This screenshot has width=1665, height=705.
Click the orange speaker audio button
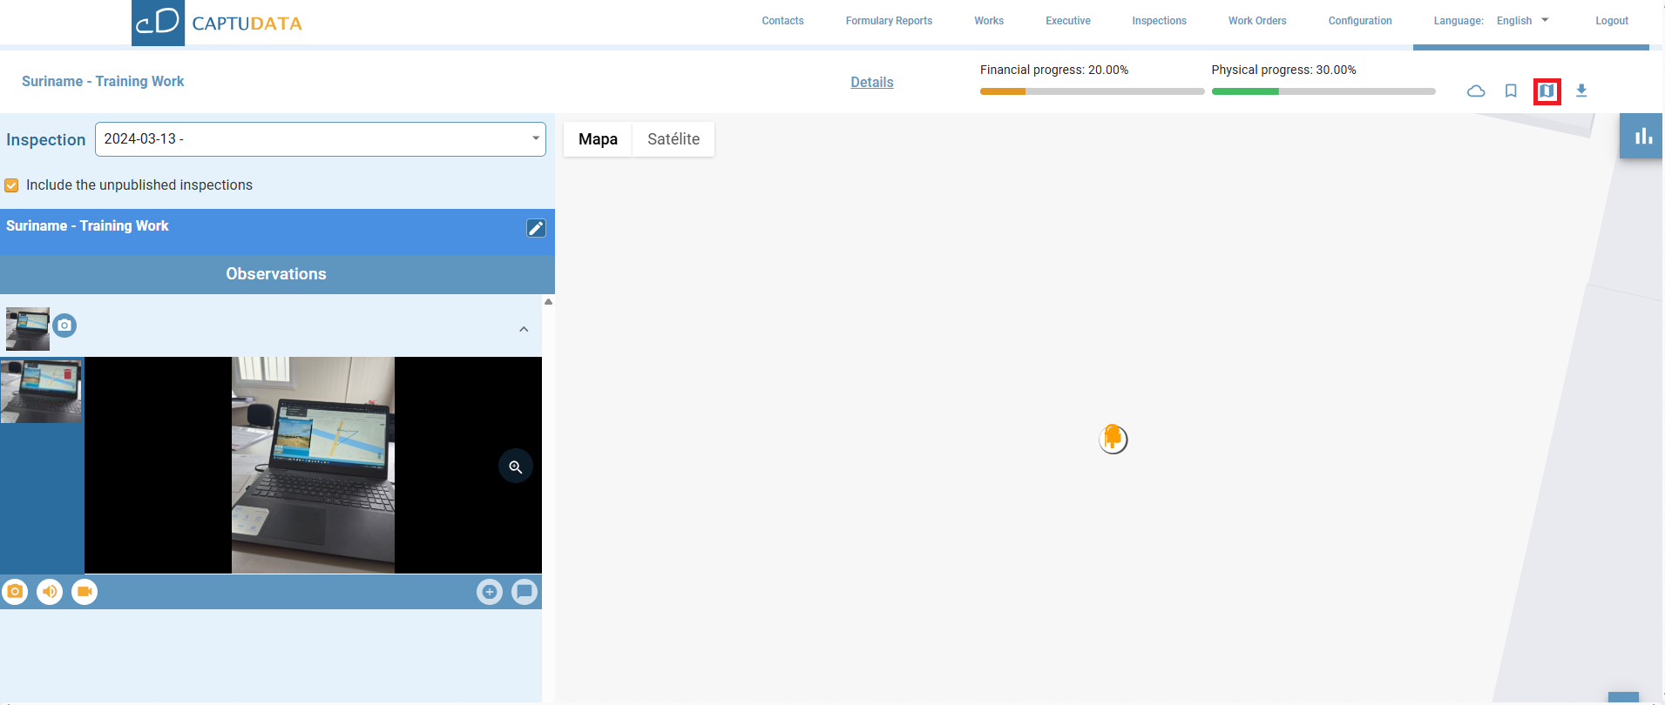click(50, 592)
